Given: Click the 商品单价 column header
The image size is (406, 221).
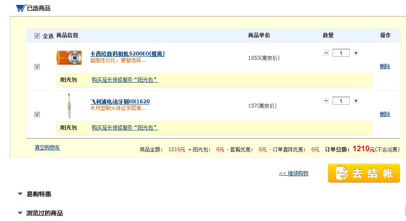Looking at the screenshot, I should 259,36.
